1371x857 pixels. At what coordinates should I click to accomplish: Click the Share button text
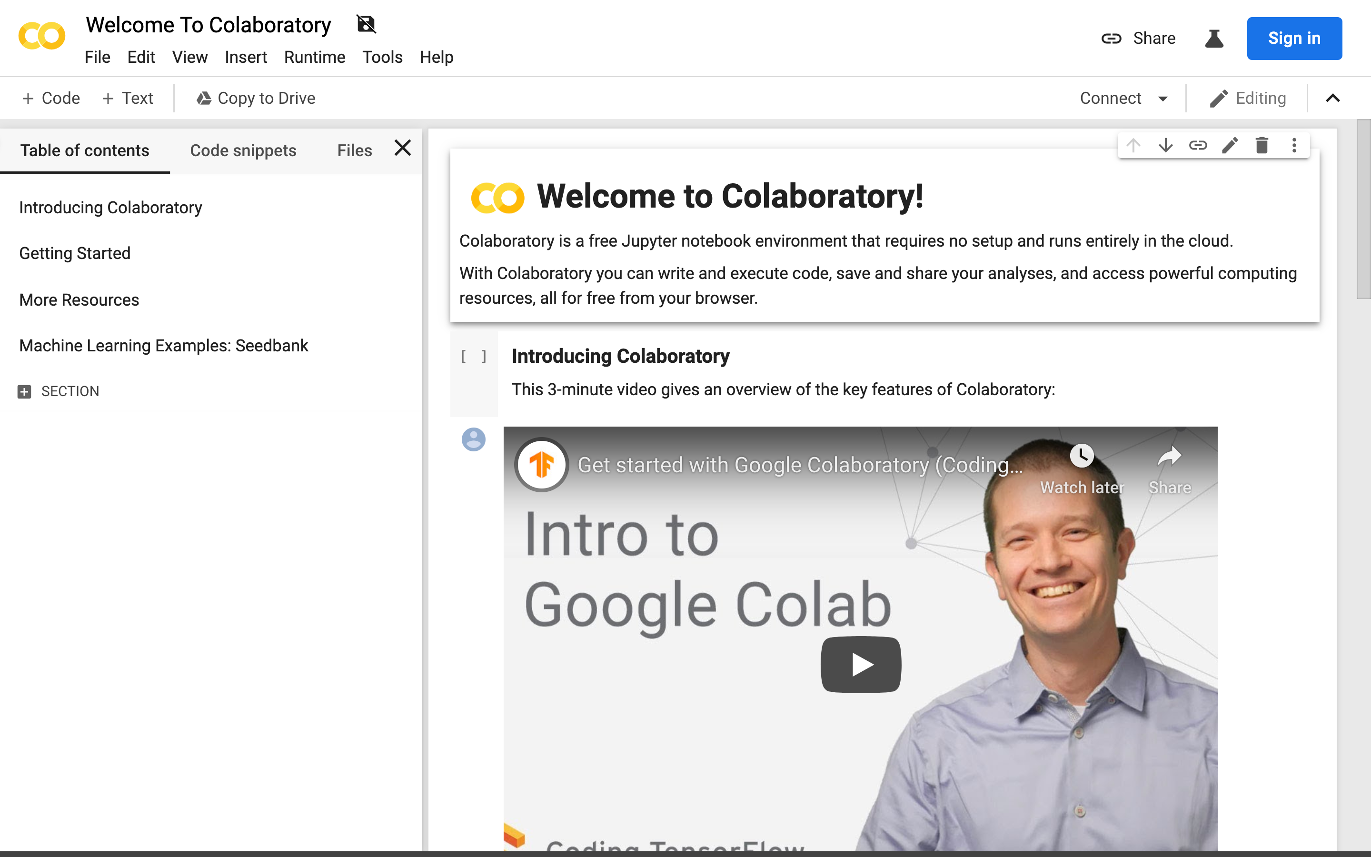click(1154, 39)
